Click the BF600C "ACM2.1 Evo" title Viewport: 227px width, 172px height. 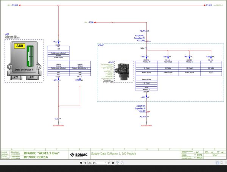[42, 153]
